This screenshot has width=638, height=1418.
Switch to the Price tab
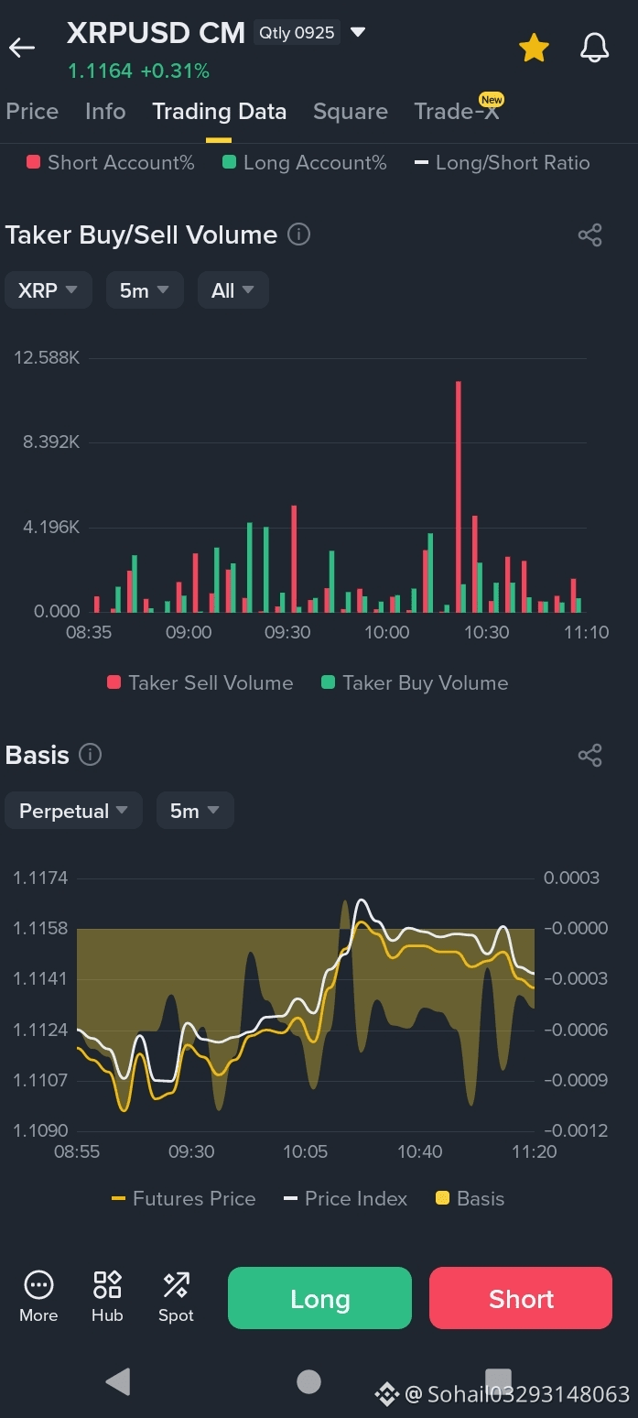[x=32, y=112]
